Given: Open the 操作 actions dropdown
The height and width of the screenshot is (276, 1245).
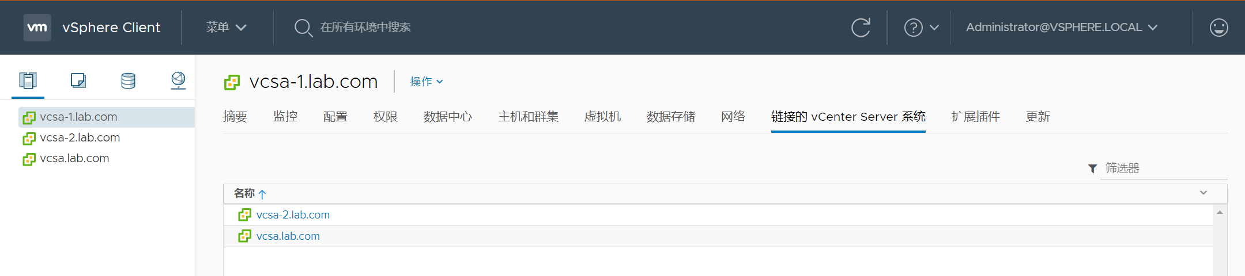Looking at the screenshot, I should coord(427,82).
